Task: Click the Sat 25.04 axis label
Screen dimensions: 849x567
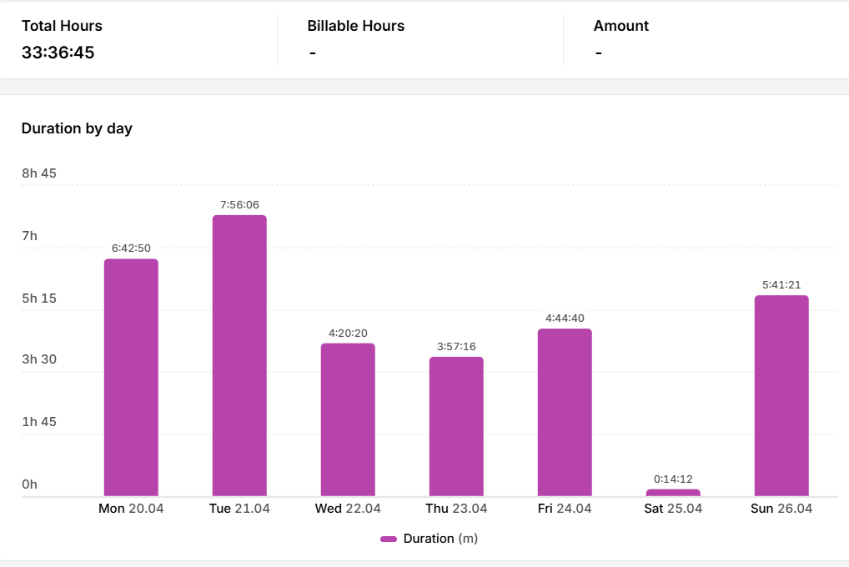Action: 673,509
